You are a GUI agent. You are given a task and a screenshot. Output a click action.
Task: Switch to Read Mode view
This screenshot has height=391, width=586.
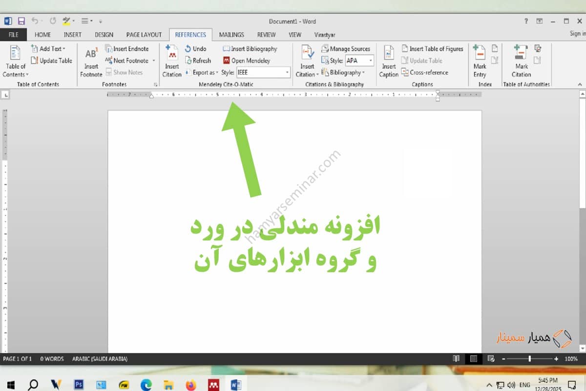click(456, 359)
